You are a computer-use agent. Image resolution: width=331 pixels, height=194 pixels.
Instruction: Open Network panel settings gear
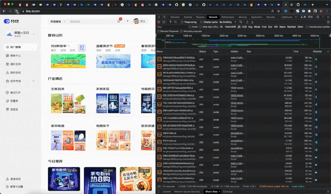328,22
